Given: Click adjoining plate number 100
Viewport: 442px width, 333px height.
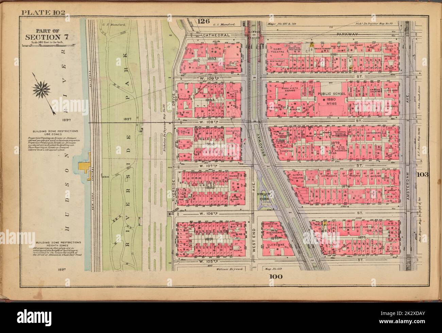Looking at the screenshot, I should 276,276.
